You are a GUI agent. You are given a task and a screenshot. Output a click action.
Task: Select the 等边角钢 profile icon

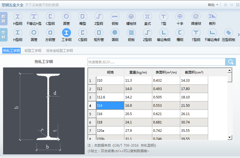tap(164, 33)
